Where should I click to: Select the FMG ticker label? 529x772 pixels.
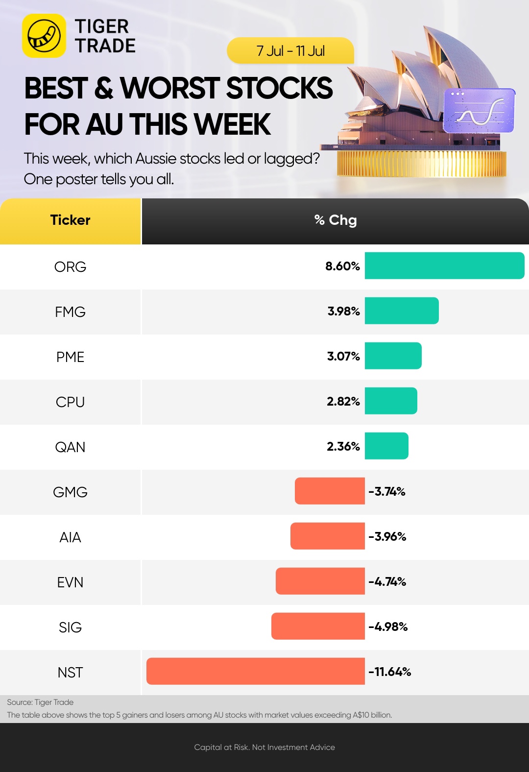coord(70,312)
